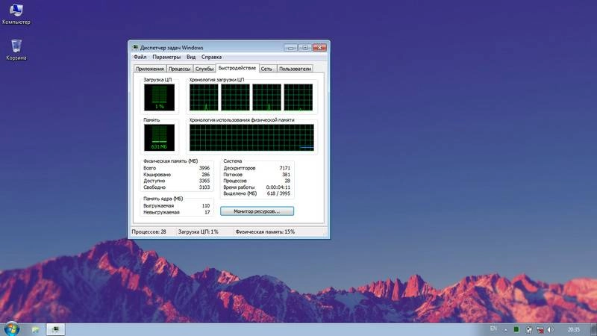Click the Доступно 3365 row
The height and width of the screenshot is (336, 597).
pyautogui.click(x=177, y=181)
